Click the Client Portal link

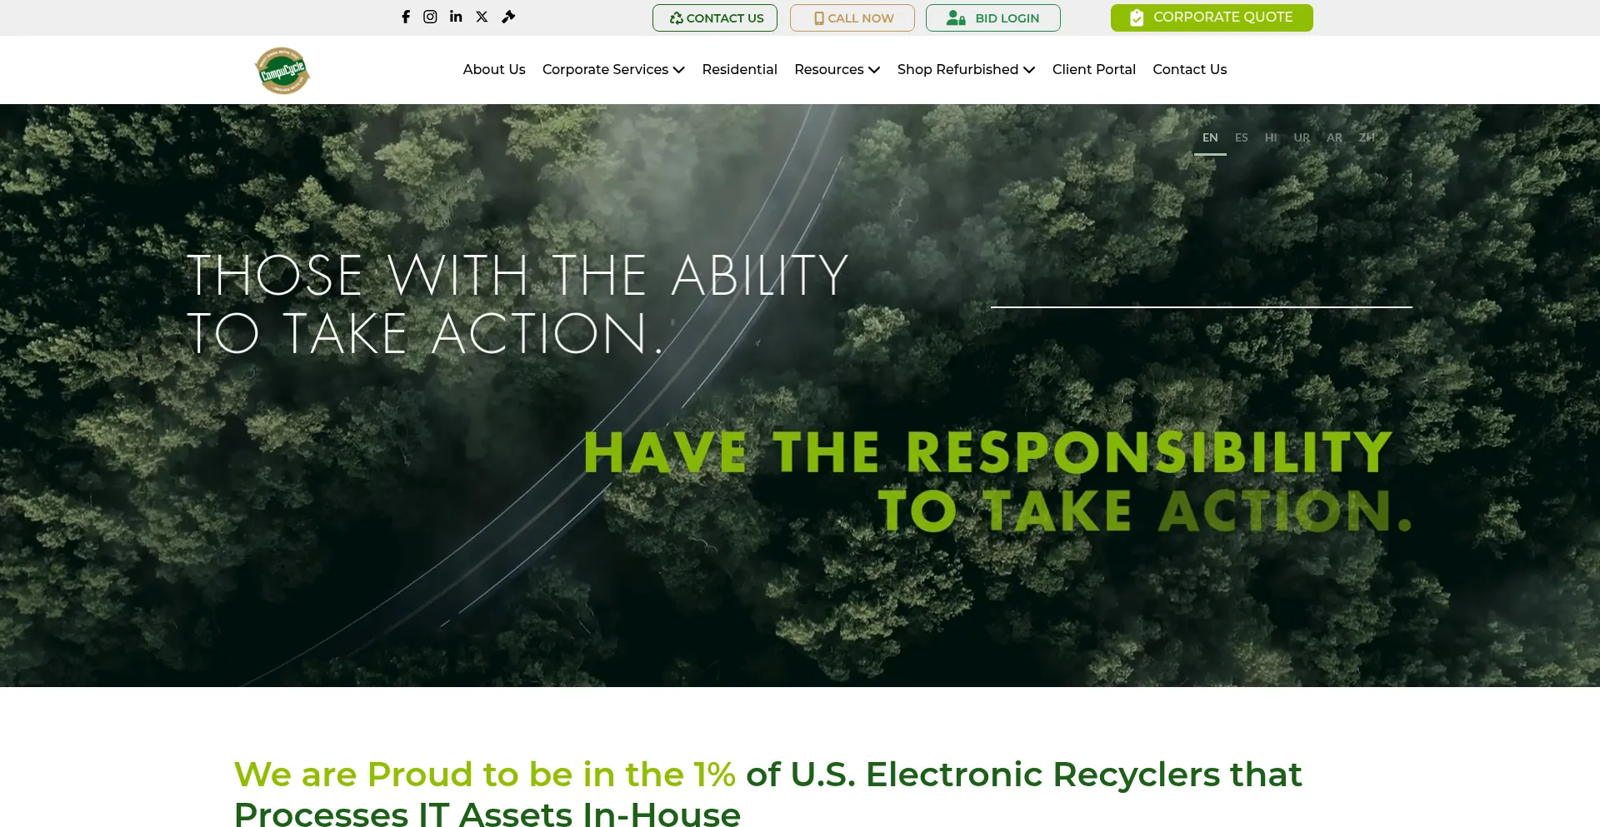(1093, 69)
